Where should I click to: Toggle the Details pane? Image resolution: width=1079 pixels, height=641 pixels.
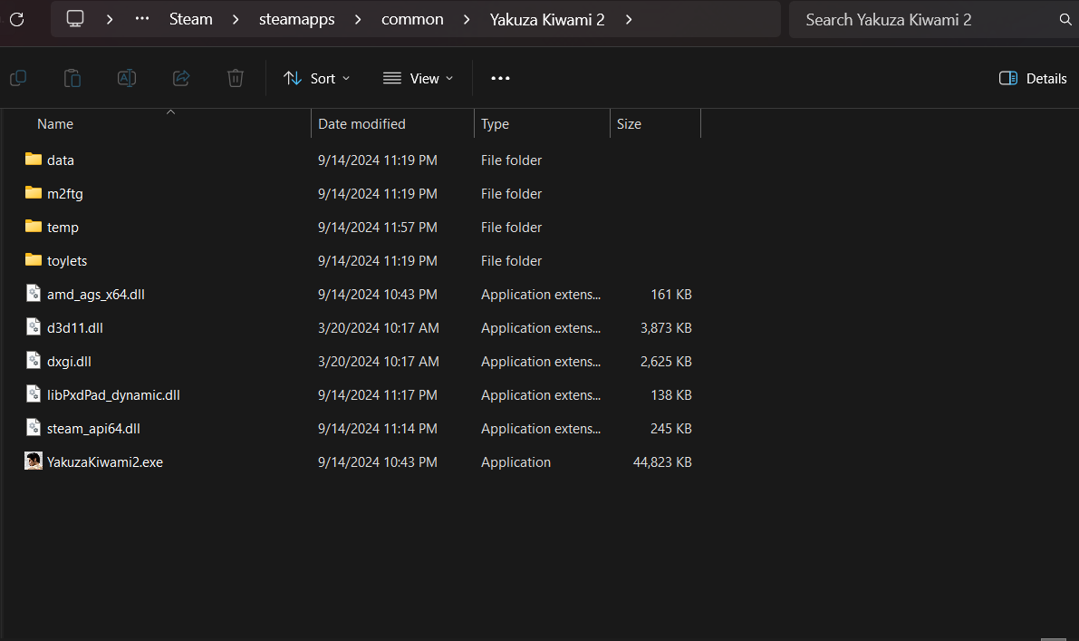[x=1033, y=78]
